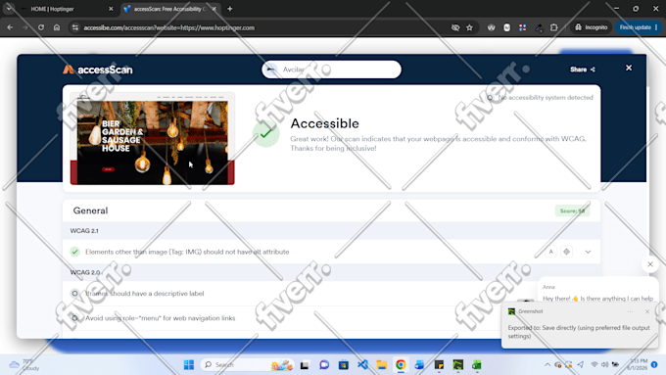The image size is (666, 375).
Task: Open the Extensions puzzle menu
Action: pyautogui.click(x=554, y=27)
